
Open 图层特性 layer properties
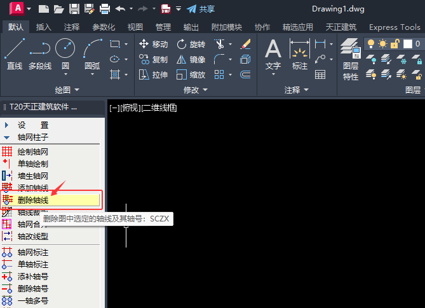(x=351, y=59)
